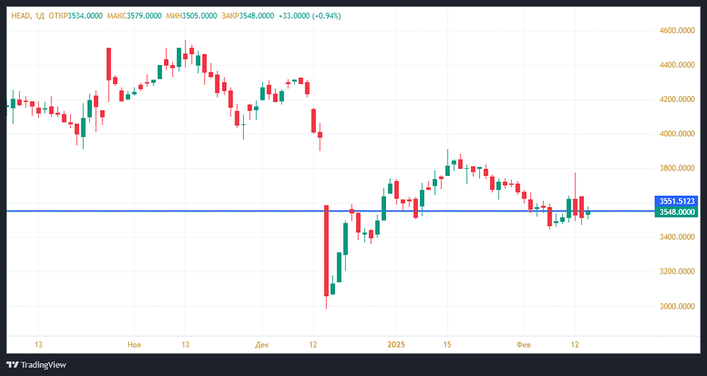Click the МАКС high price value
Image resolution: width=707 pixels, height=376 pixels.
pos(142,16)
